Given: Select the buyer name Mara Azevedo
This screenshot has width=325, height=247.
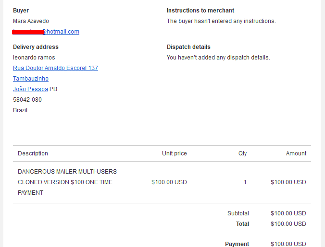Looking at the screenshot, I should 31,21.
